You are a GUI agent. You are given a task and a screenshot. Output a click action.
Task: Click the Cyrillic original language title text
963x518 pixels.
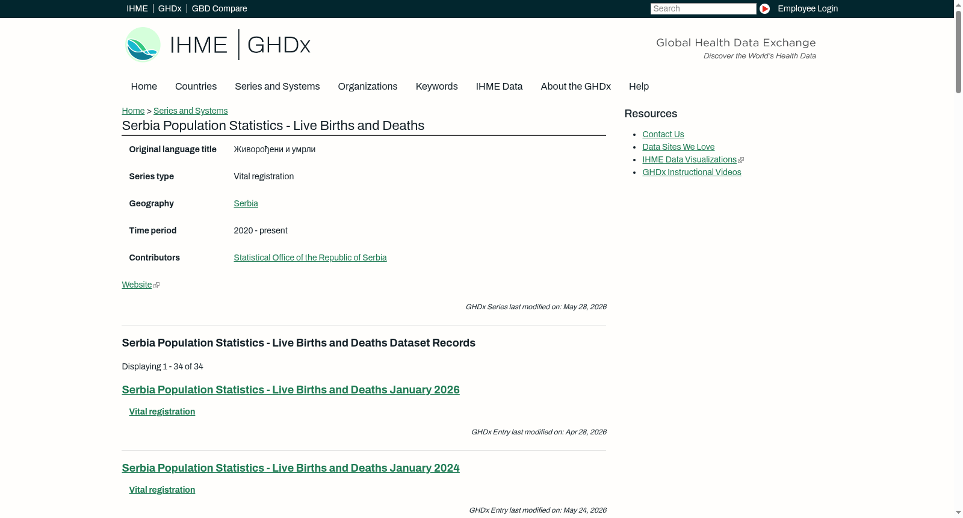[275, 149]
